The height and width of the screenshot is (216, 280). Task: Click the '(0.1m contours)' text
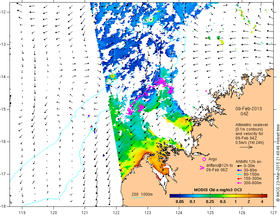coord(249,129)
